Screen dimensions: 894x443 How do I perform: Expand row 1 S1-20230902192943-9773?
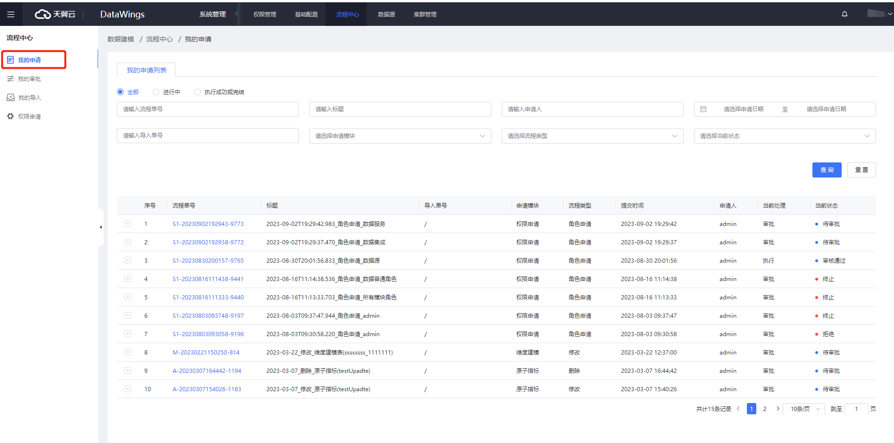coord(128,224)
